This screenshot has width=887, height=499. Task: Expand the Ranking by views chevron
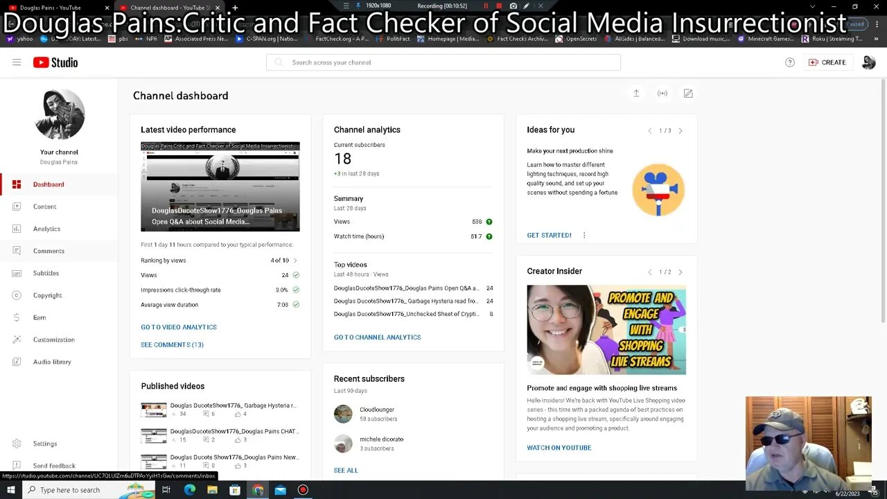click(x=295, y=261)
